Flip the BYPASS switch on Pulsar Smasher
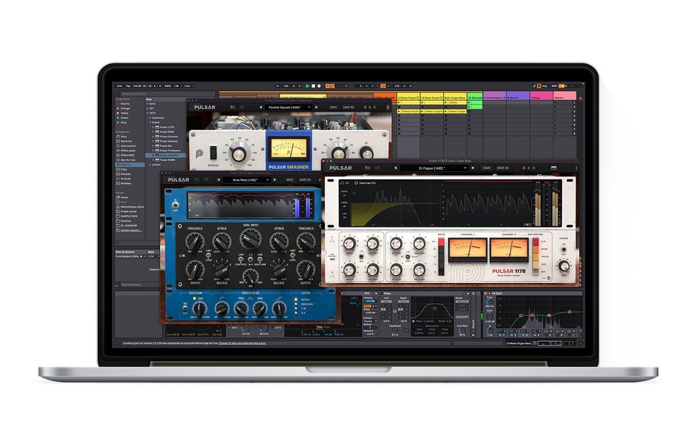This screenshot has height=448, width=697. 214,153
